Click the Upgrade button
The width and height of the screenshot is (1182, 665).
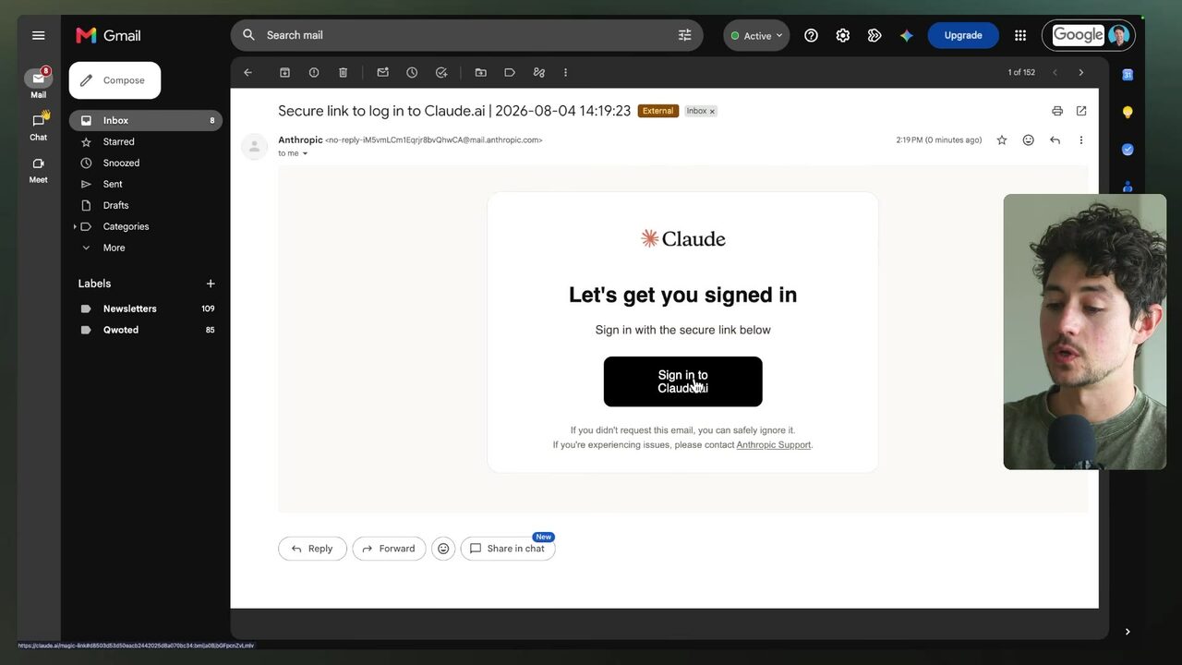[x=963, y=35]
